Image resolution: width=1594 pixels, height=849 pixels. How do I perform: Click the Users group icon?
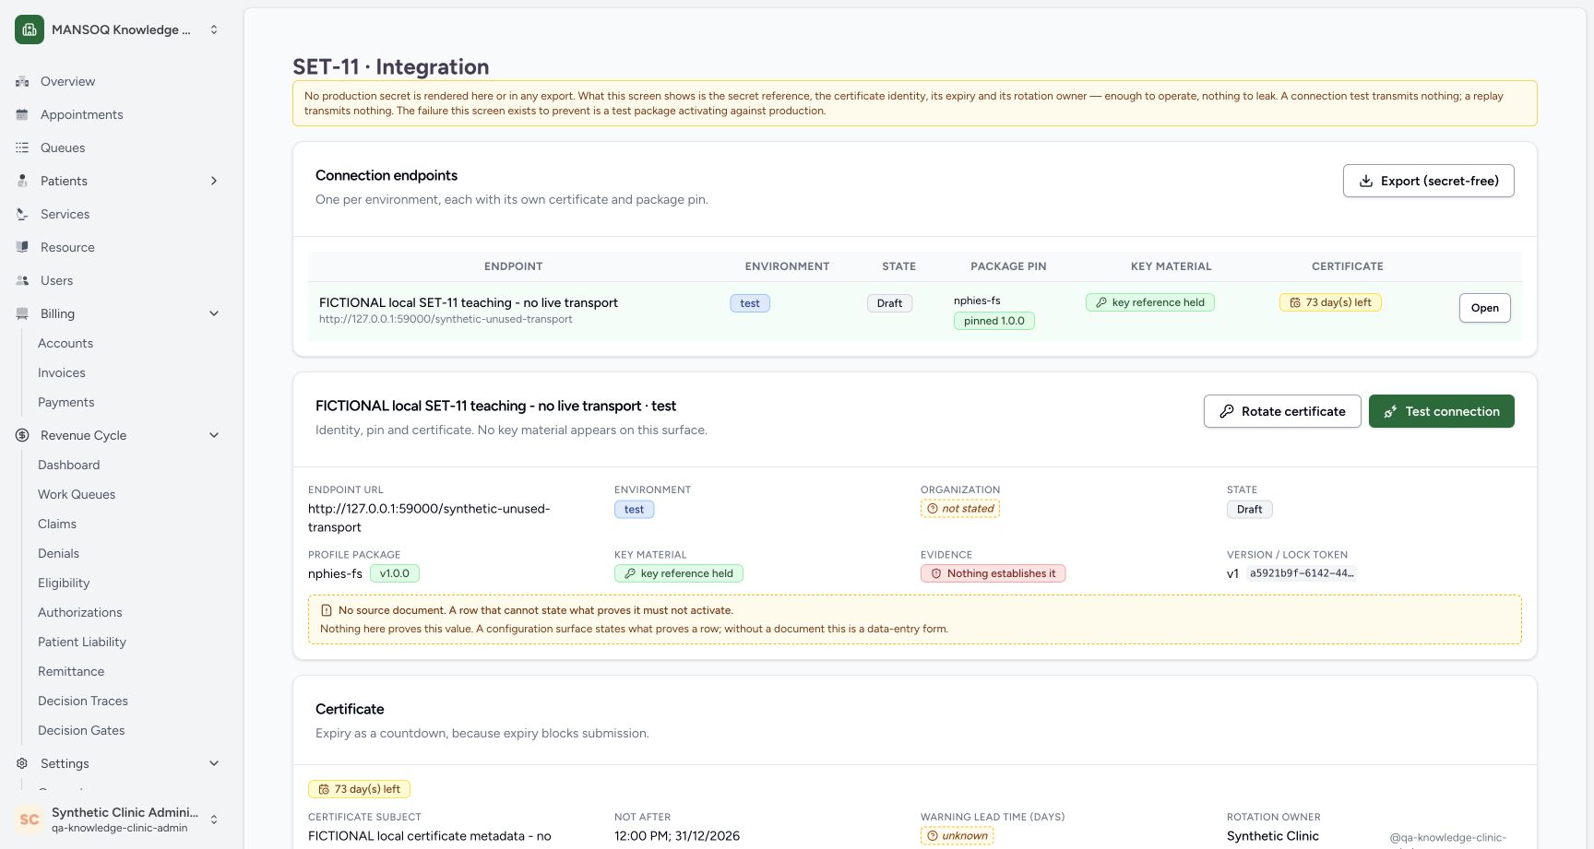tap(22, 280)
